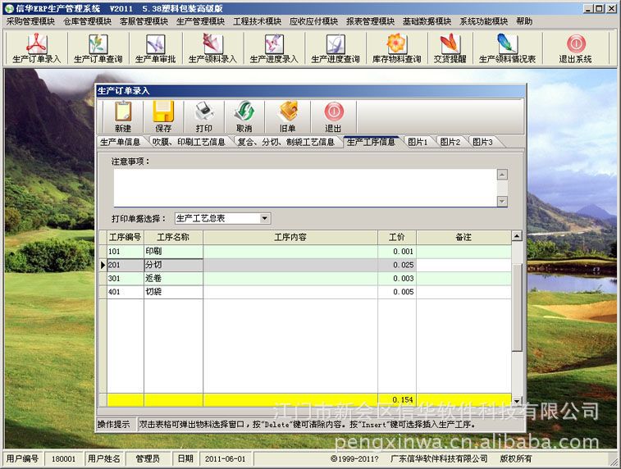The image size is (621, 469).
Task: Click the 交货提醒 toolbar icon
Action: pyautogui.click(x=450, y=48)
